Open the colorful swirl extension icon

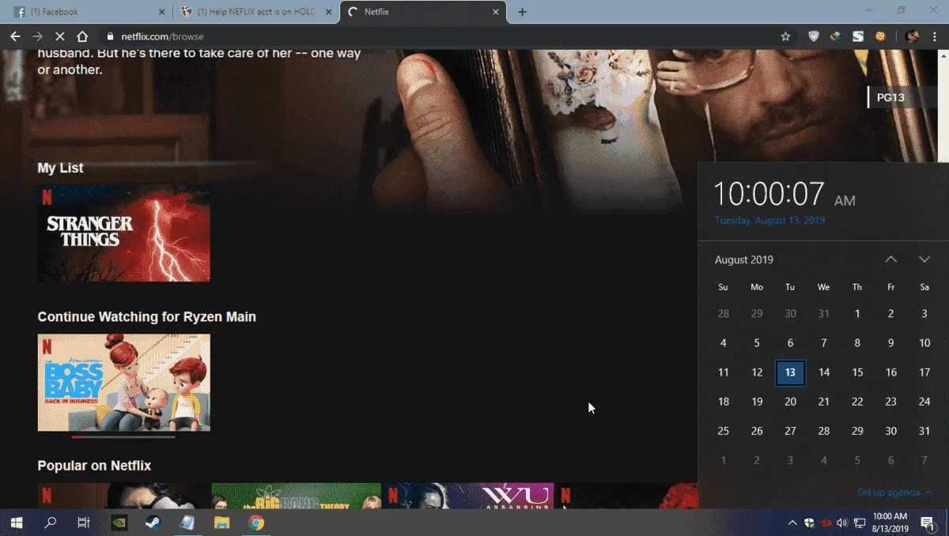pos(835,36)
